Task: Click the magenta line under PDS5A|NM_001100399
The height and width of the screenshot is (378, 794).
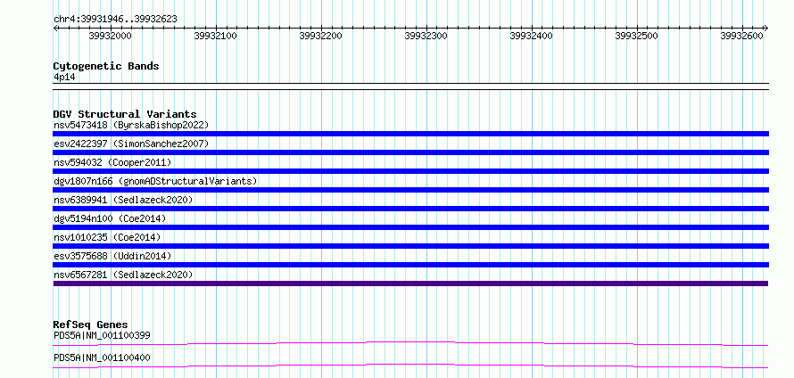Action: point(410,343)
